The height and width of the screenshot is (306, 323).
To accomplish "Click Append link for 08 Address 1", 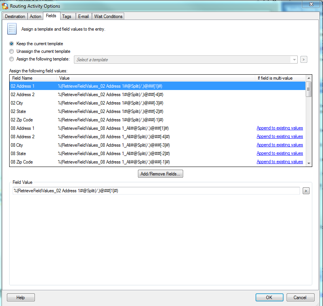I will coord(280,128).
